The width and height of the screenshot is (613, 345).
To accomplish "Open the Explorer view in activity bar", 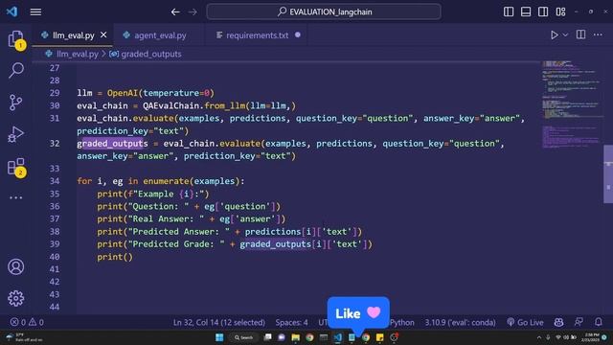I will tap(16, 39).
